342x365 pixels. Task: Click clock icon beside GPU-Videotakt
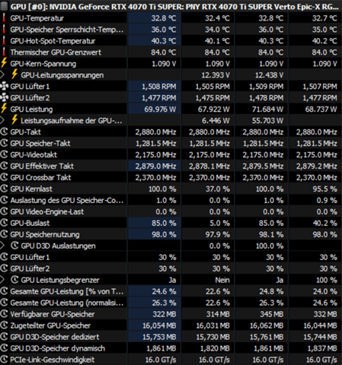pos(4,154)
